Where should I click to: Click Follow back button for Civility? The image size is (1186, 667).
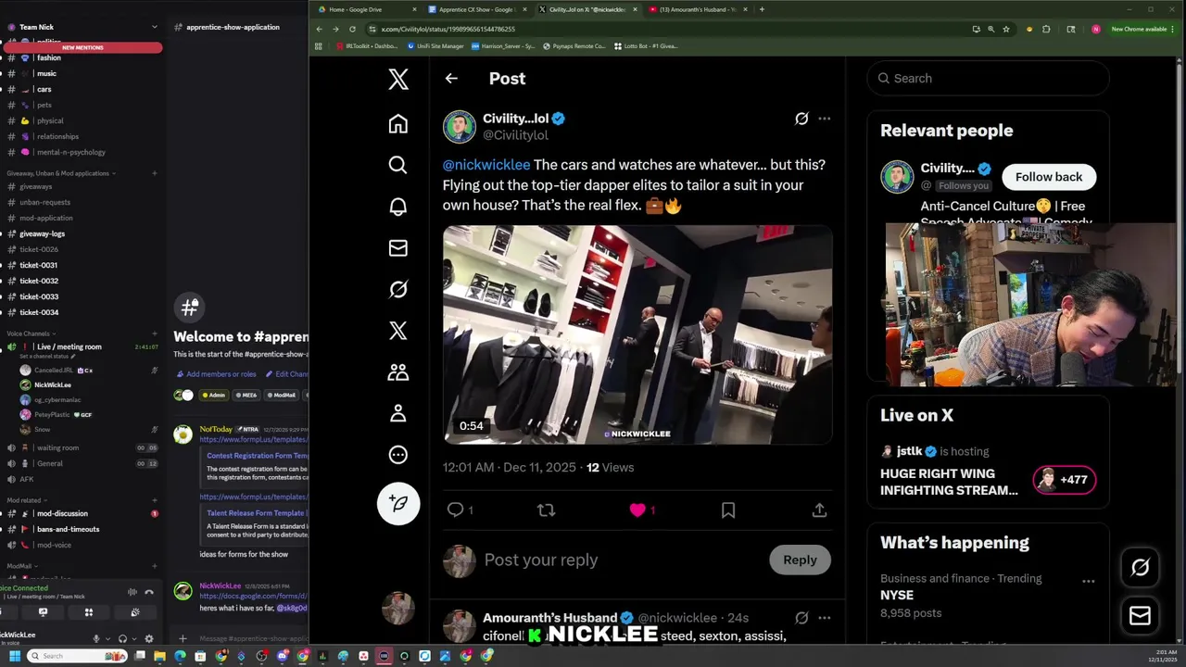pyautogui.click(x=1048, y=177)
